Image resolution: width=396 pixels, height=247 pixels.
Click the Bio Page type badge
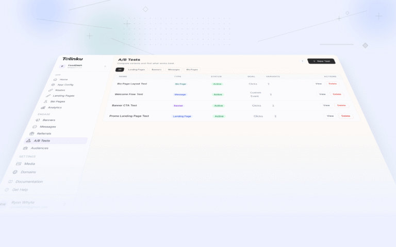click(180, 84)
